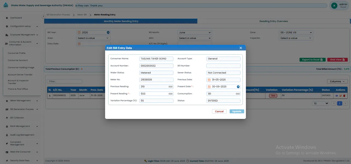Open calendar icon in Bill Year field

79,32
